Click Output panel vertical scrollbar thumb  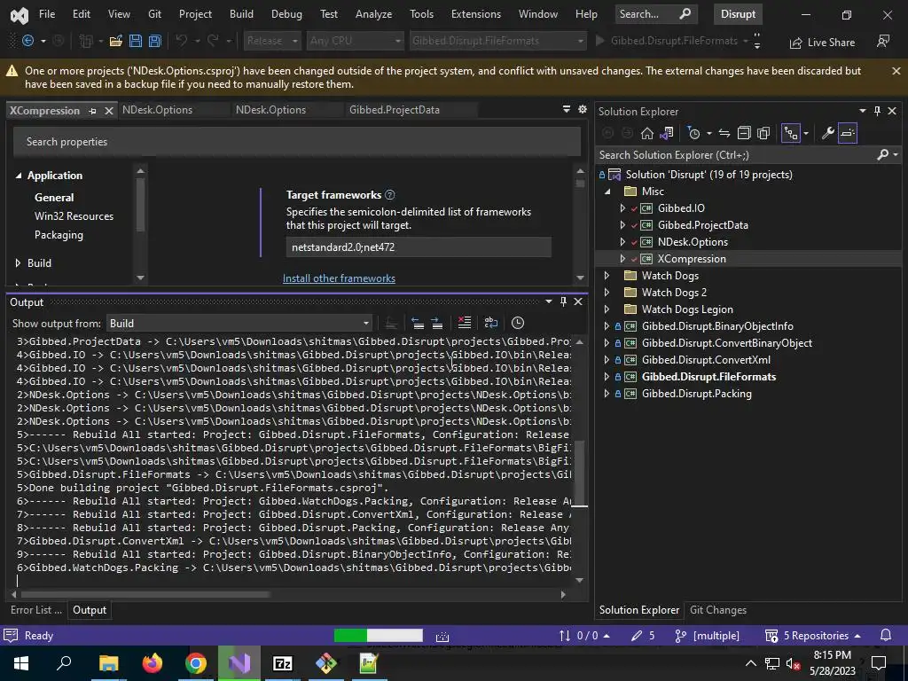579,474
